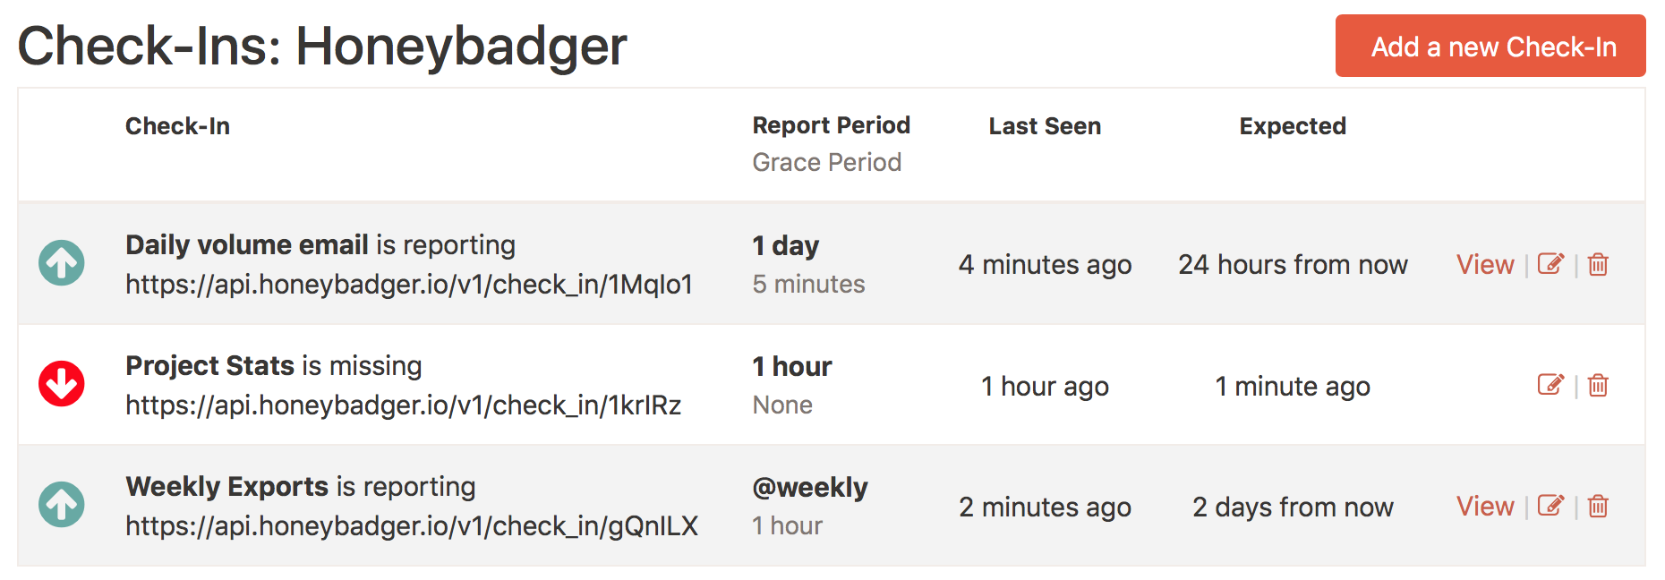This screenshot has width=1665, height=580.
Task: Click the Report Period column header
Action: (x=831, y=126)
